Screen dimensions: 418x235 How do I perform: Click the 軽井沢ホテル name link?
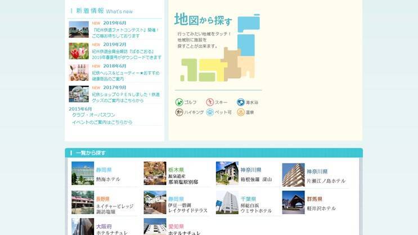coord(321,209)
